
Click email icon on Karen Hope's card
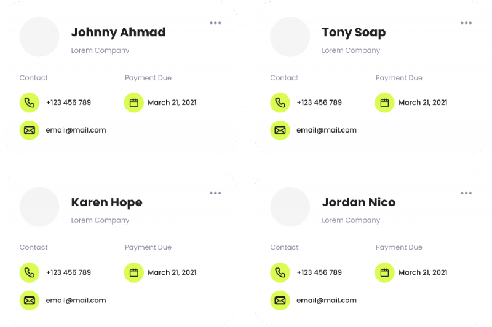point(29,300)
